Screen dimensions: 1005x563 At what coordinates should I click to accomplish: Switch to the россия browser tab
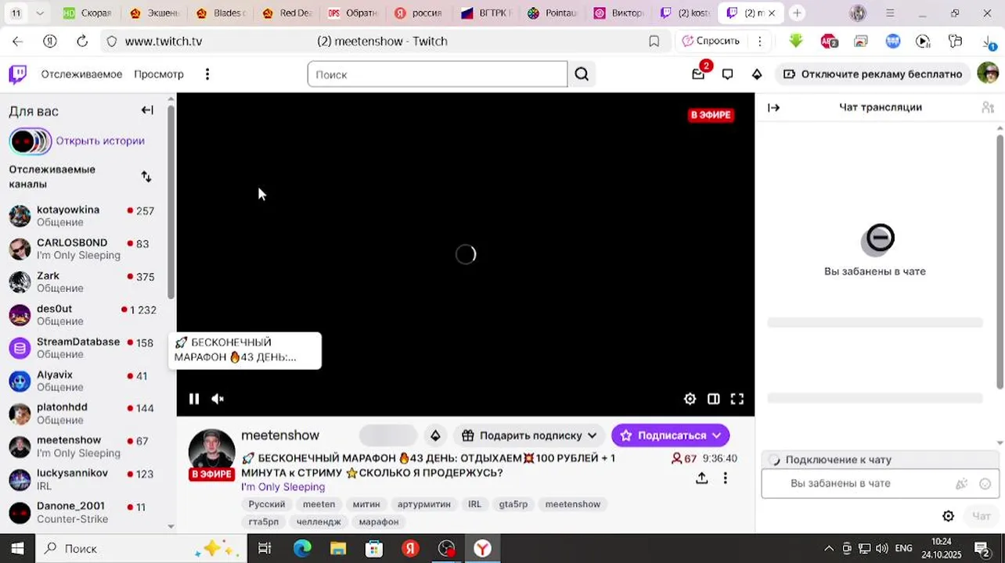pos(420,13)
